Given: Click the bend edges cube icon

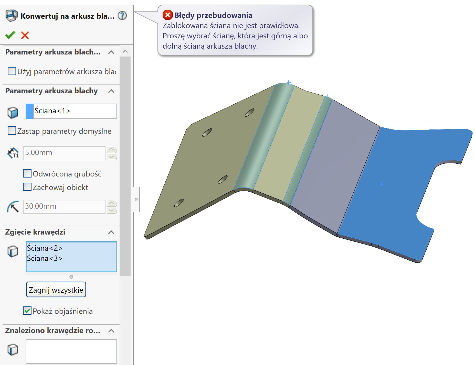Looking at the screenshot, I should pyautogui.click(x=13, y=251).
